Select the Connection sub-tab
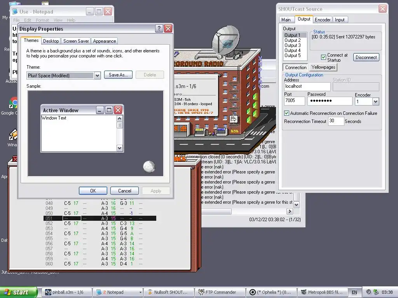The height and width of the screenshot is (298, 398). [x=296, y=68]
